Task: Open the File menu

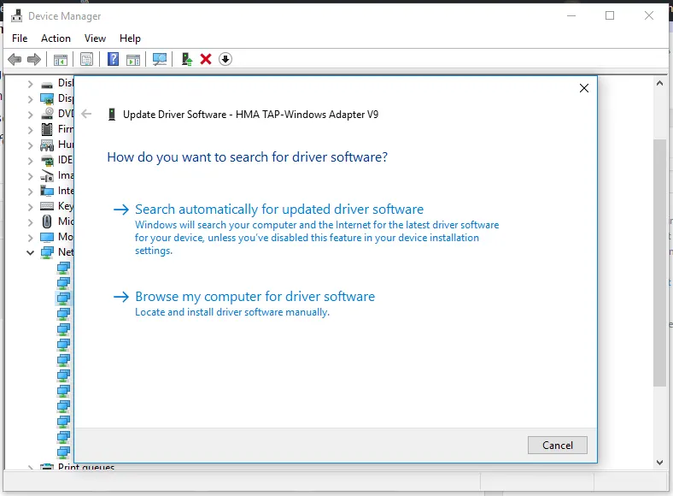Action: point(20,38)
